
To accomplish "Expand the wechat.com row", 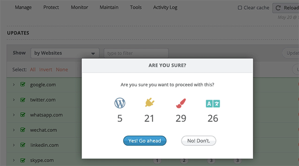I will pyautogui.click(x=14, y=130).
